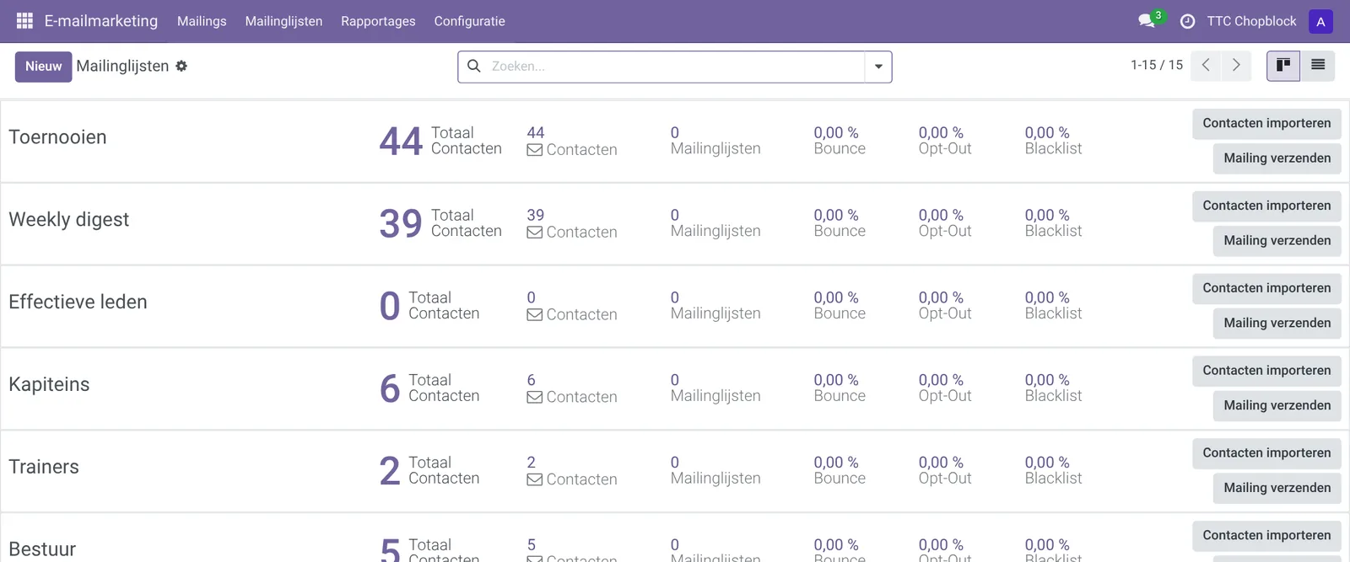Viewport: 1350px width, 562px height.
Task: Import contacts for Trainers list
Action: coord(1266,454)
